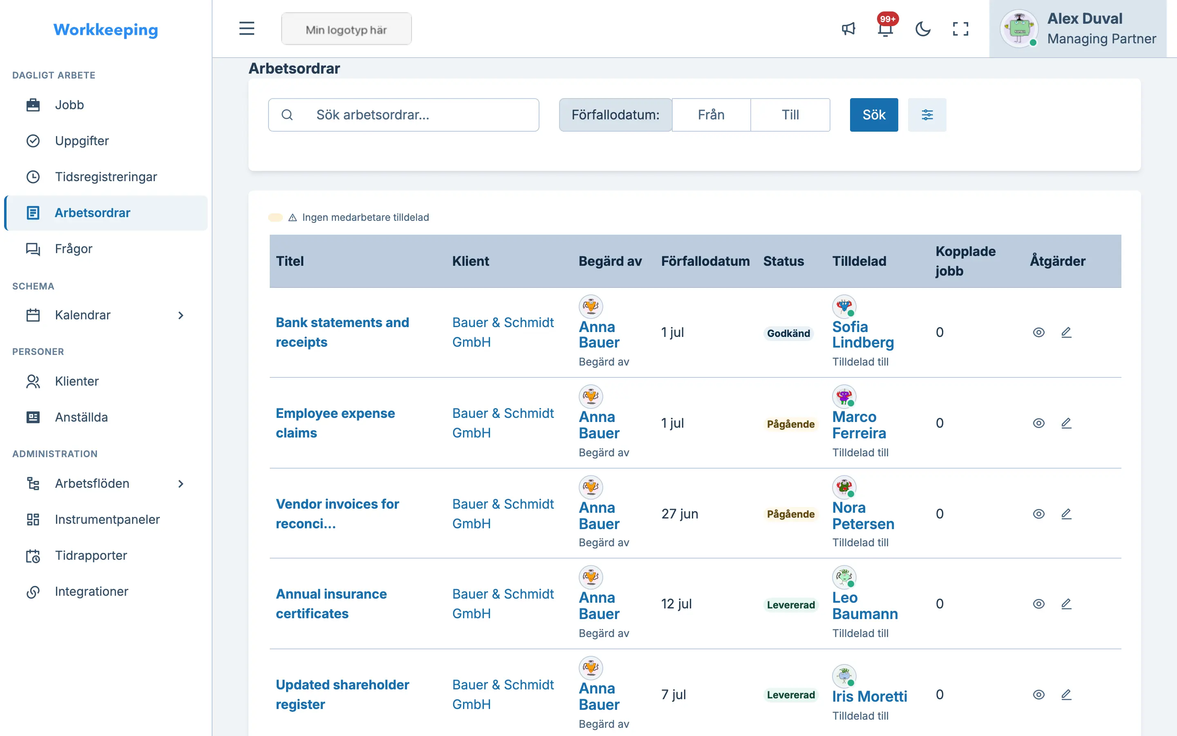The height and width of the screenshot is (736, 1177).
Task: Open Alex Duval profile menu
Action: pyautogui.click(x=1077, y=29)
